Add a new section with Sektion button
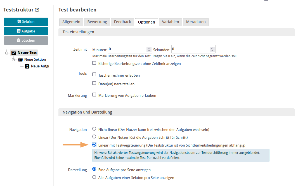 [26, 22]
